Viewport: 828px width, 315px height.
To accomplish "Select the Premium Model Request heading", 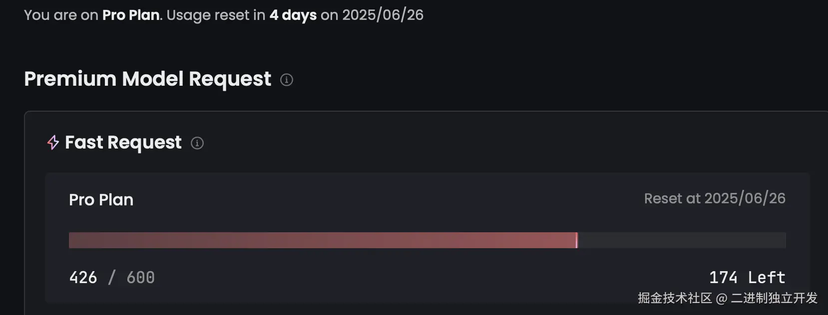I will [x=147, y=79].
